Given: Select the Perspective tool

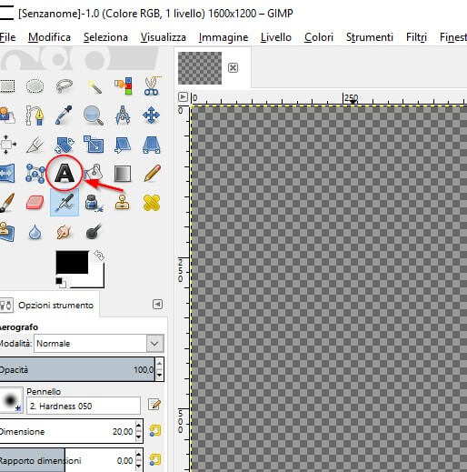Looking at the screenshot, I should pyautogui.click(x=152, y=145).
